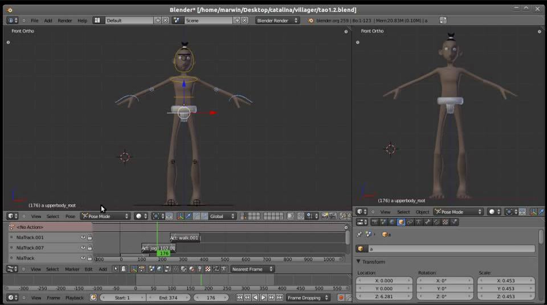This screenshot has height=305, width=547.
Task: Open the Render properties tab icon
Action: pyautogui.click(x=374, y=222)
